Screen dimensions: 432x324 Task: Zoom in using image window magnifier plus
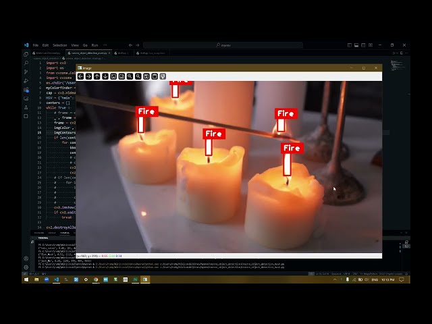tap(130, 76)
